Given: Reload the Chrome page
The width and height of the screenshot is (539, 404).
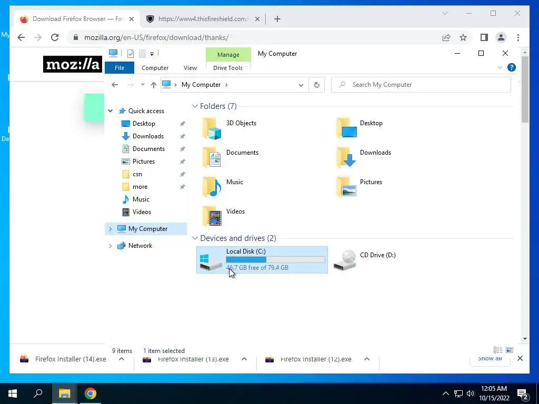Looking at the screenshot, I should coord(55,37).
